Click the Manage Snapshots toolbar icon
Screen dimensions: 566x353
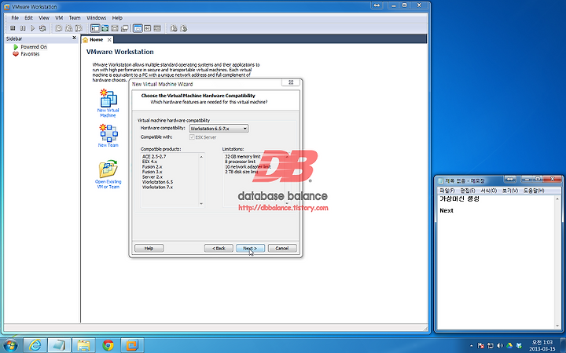click(79, 28)
